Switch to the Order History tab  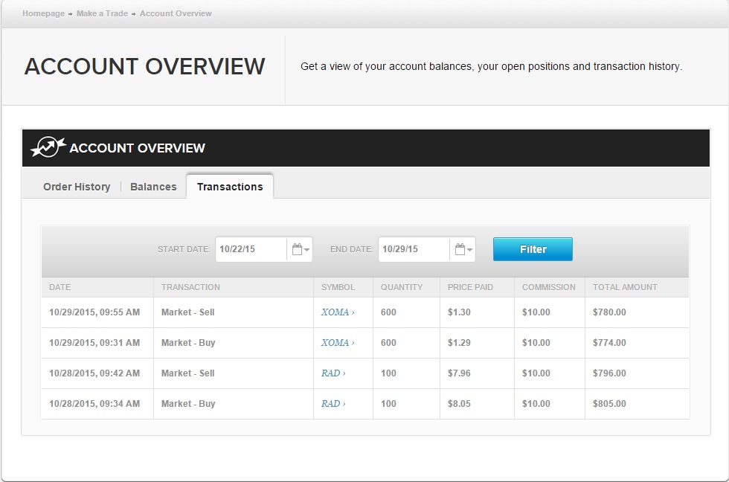pos(77,187)
